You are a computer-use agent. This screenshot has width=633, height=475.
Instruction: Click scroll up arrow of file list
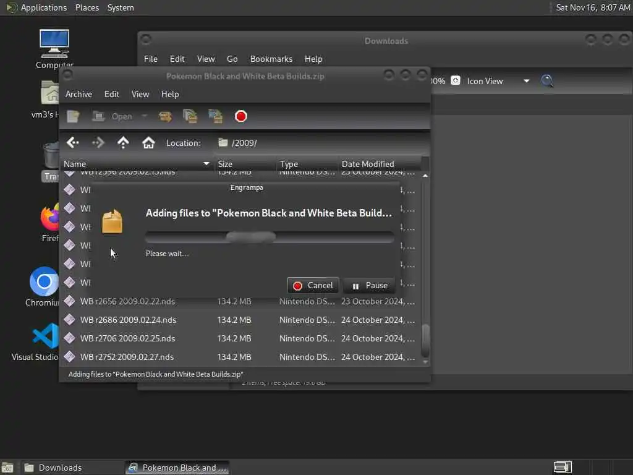[425, 176]
